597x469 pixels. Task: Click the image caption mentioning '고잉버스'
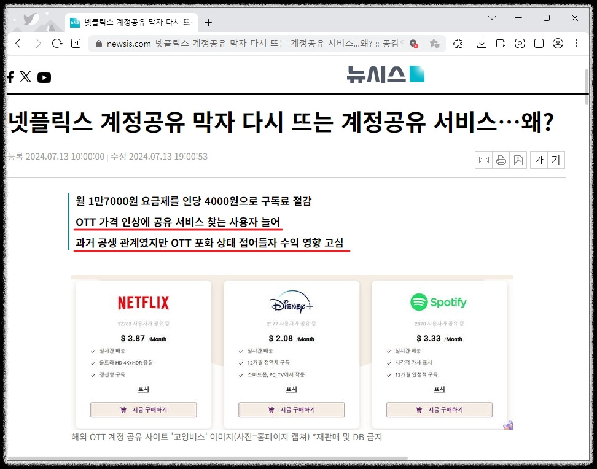pyautogui.click(x=227, y=437)
